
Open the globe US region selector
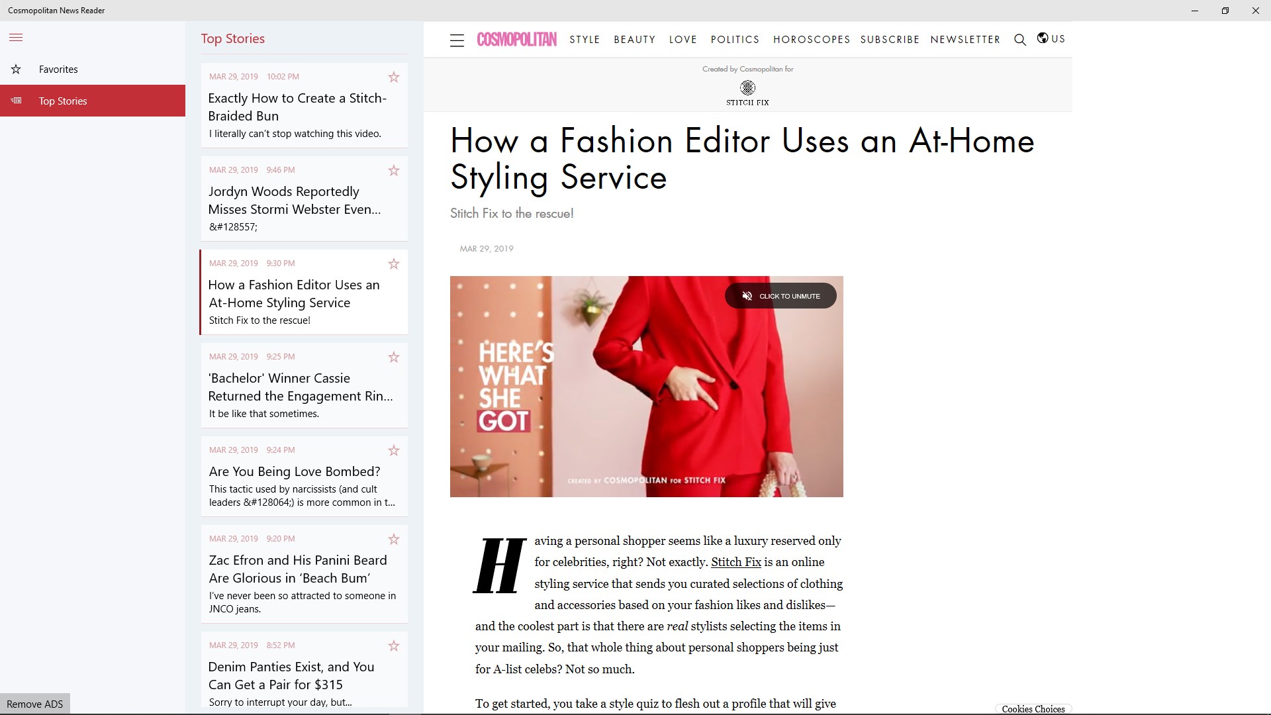[1051, 38]
